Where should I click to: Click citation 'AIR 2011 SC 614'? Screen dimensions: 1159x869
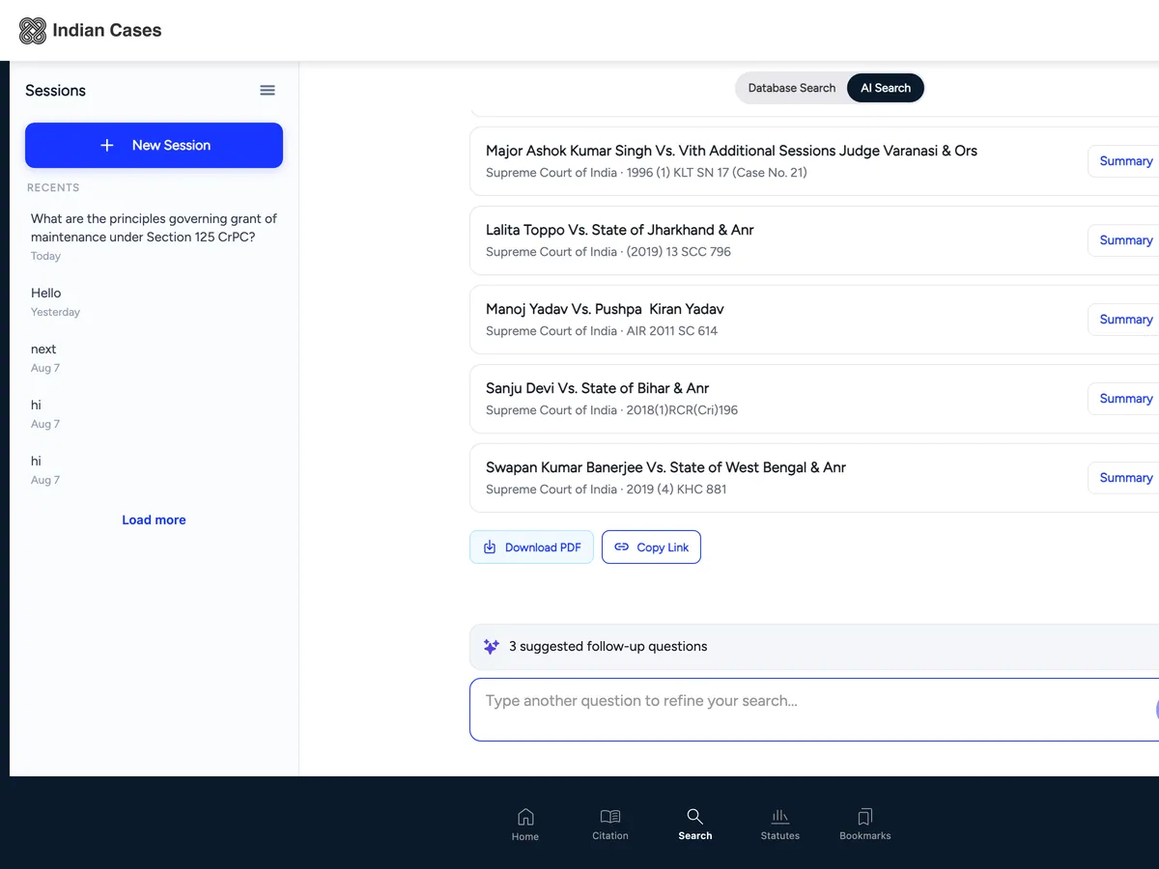672,331
